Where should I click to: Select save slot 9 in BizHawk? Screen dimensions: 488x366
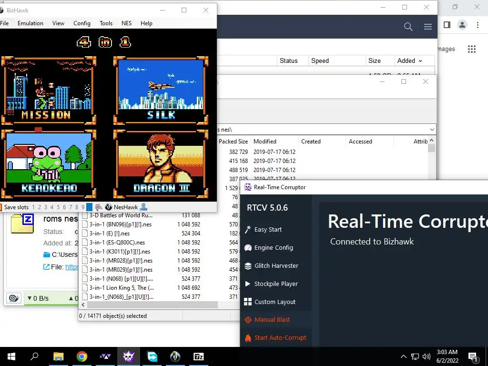pos(83,207)
